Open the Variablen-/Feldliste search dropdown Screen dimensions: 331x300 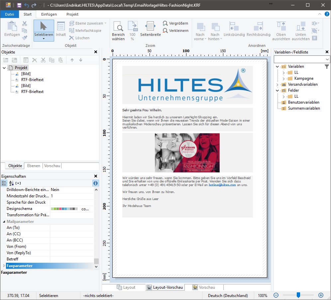point(327,59)
